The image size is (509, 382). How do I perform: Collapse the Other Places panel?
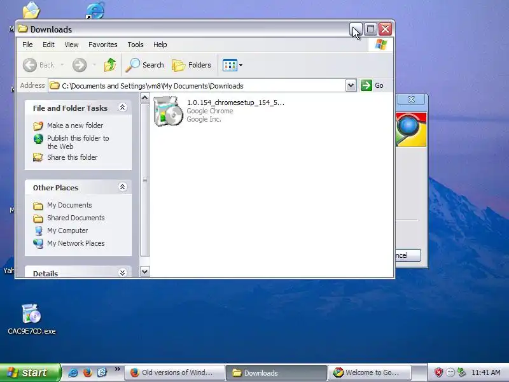pyautogui.click(x=122, y=187)
